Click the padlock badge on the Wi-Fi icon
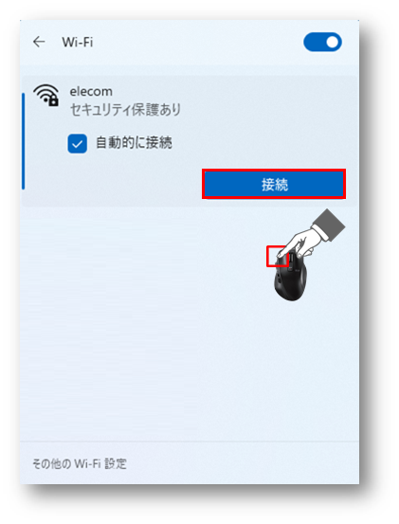 (53, 100)
